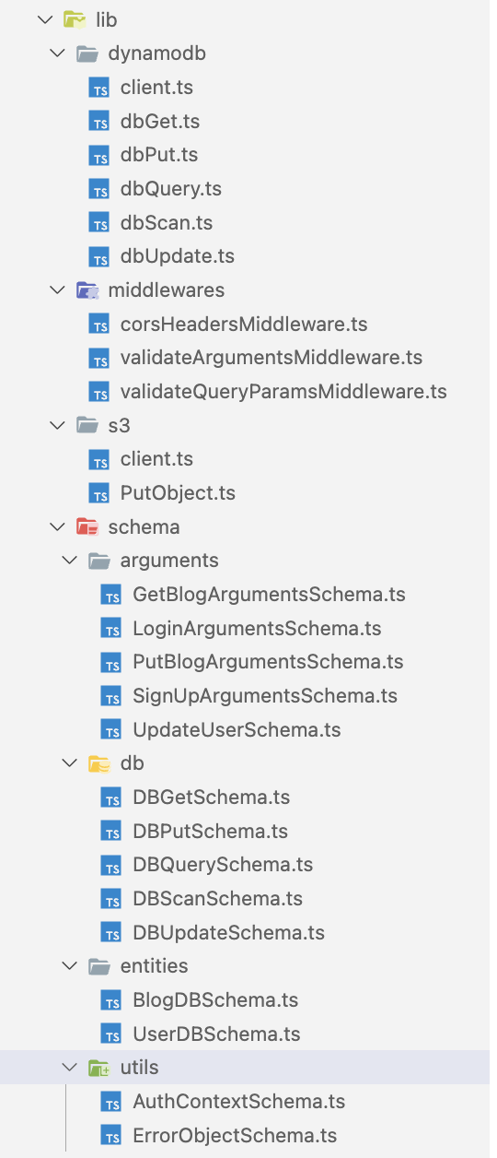Open validateQueryParamsMiddleware.ts file
Screen dimensions: 497x1158
point(283,392)
